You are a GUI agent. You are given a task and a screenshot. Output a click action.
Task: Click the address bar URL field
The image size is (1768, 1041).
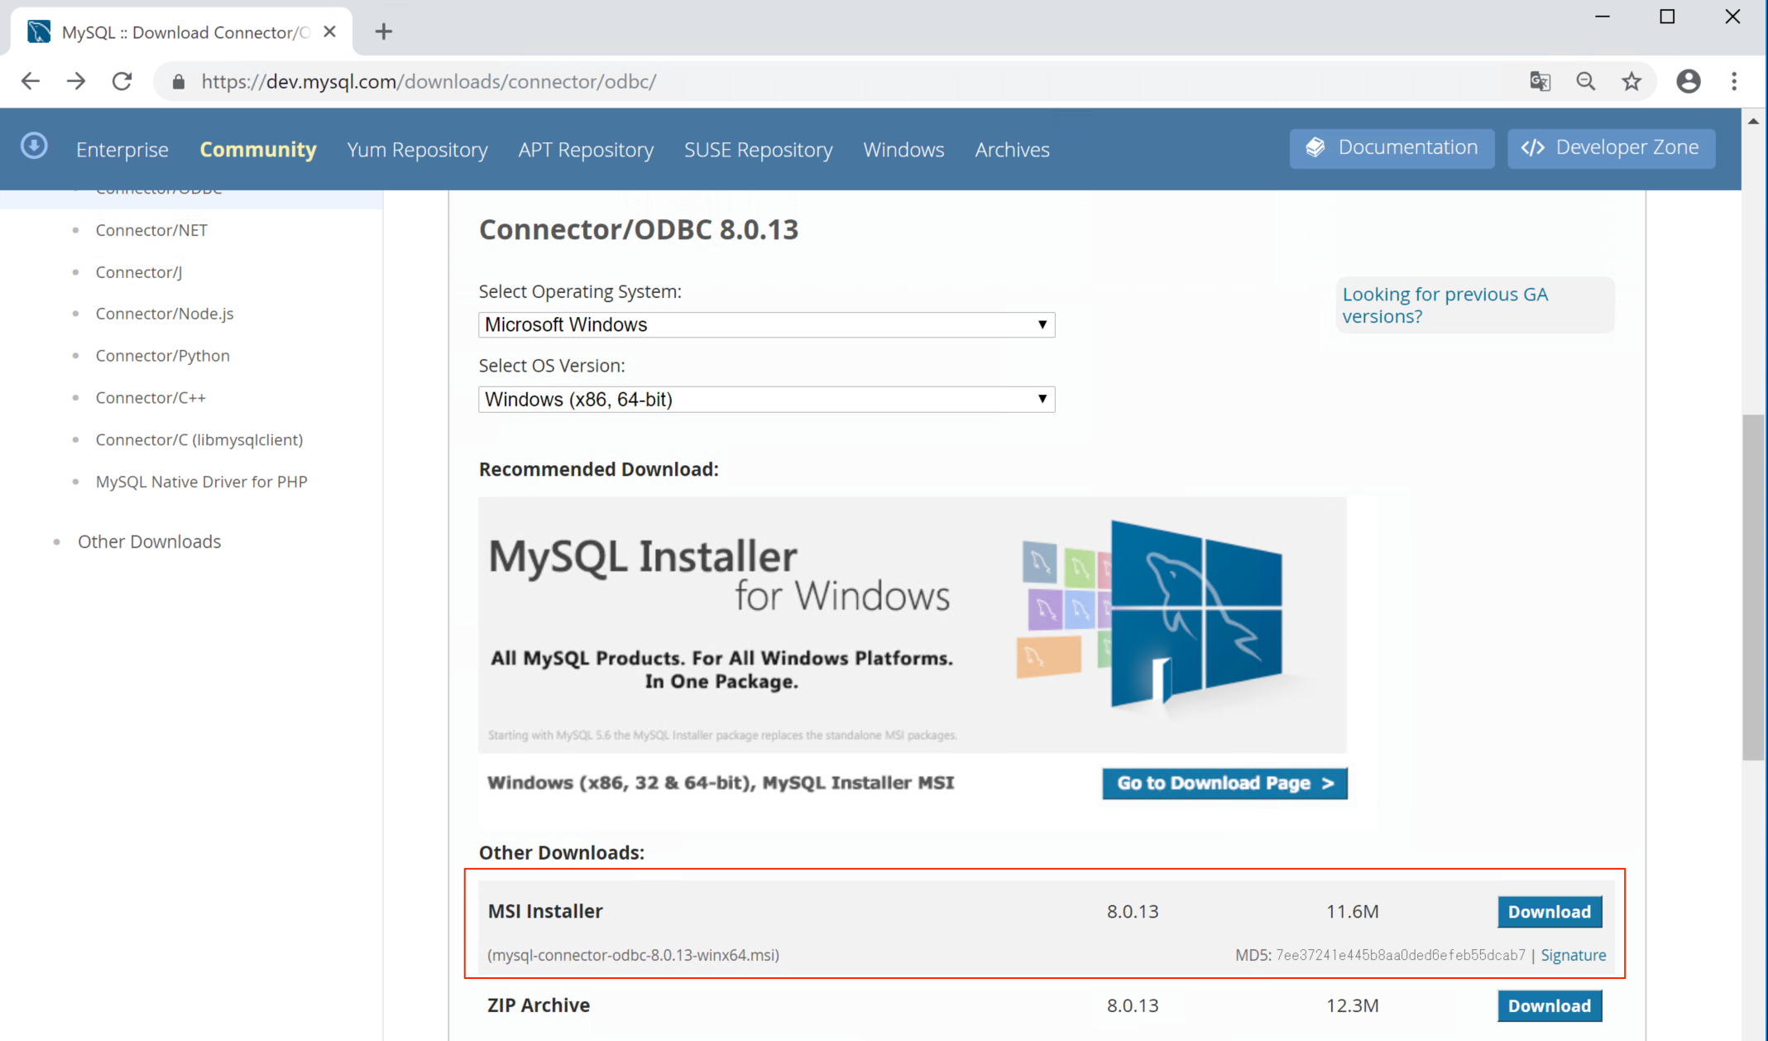844,81
